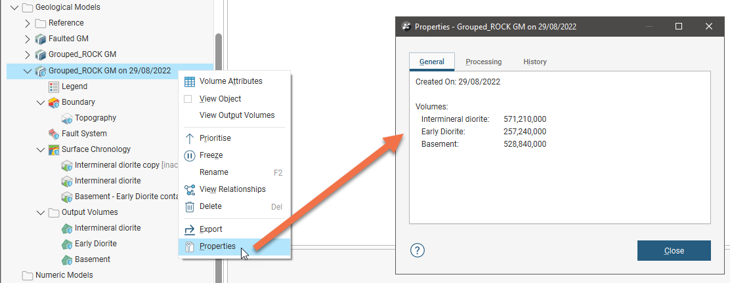Open the History tab

point(534,62)
